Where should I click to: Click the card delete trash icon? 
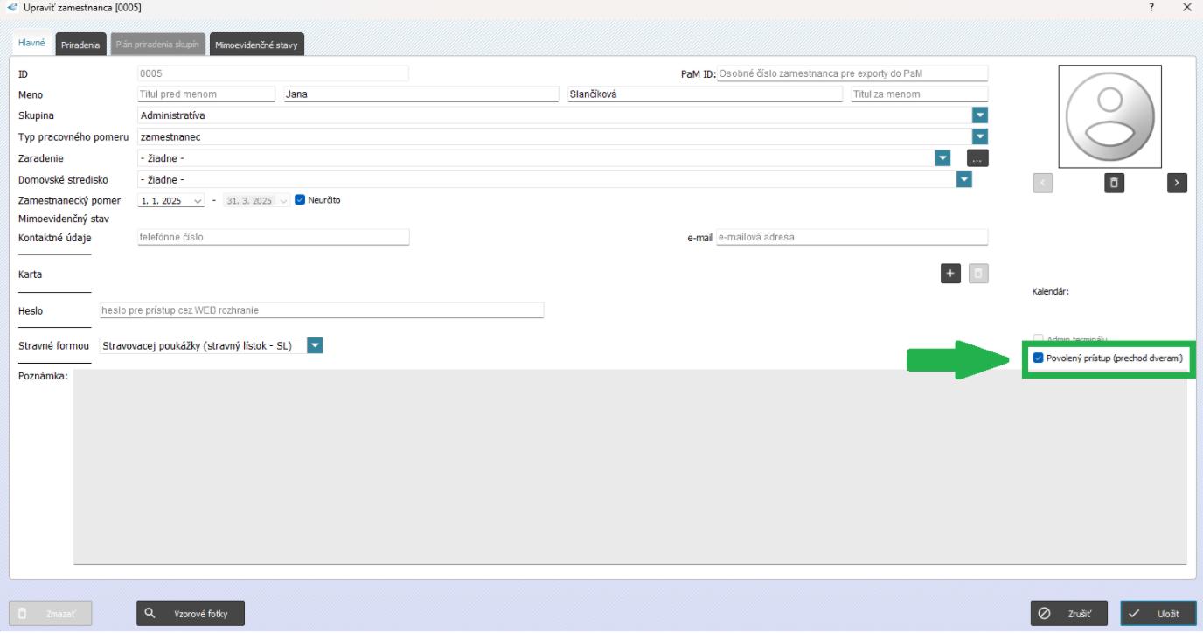978,274
